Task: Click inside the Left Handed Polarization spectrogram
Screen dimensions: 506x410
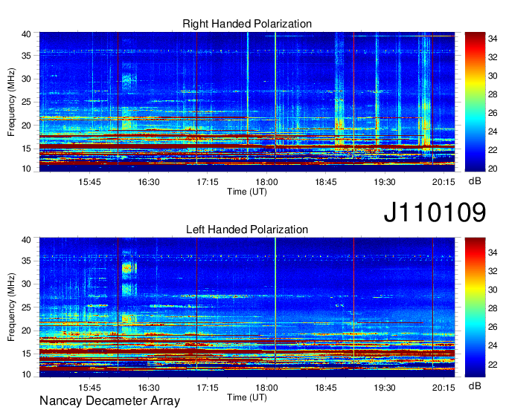Action: pos(247,307)
